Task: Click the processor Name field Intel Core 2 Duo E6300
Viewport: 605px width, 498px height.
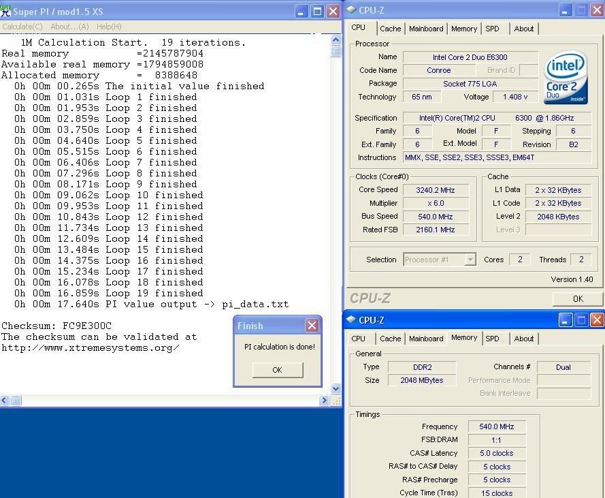Action: tap(470, 57)
